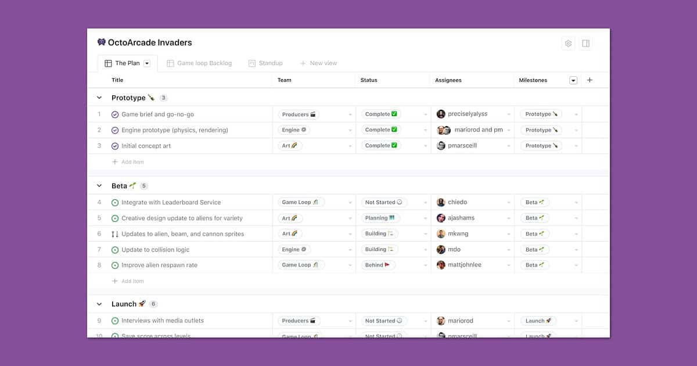Click the table icon on The Plan tab

click(x=108, y=63)
